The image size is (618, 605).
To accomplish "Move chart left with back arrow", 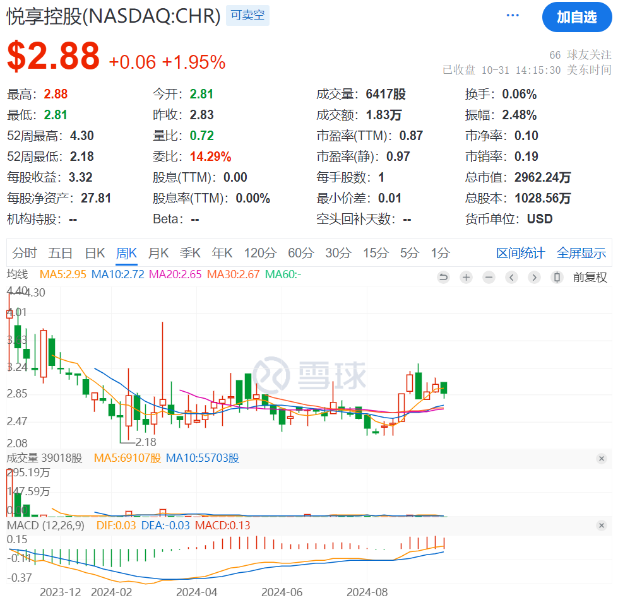I will pyautogui.click(x=511, y=278).
